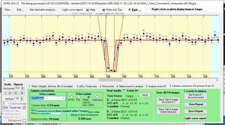Toggle the Comparison star 2 checkbox
The width and height of the screenshot is (225, 125).
point(24,114)
